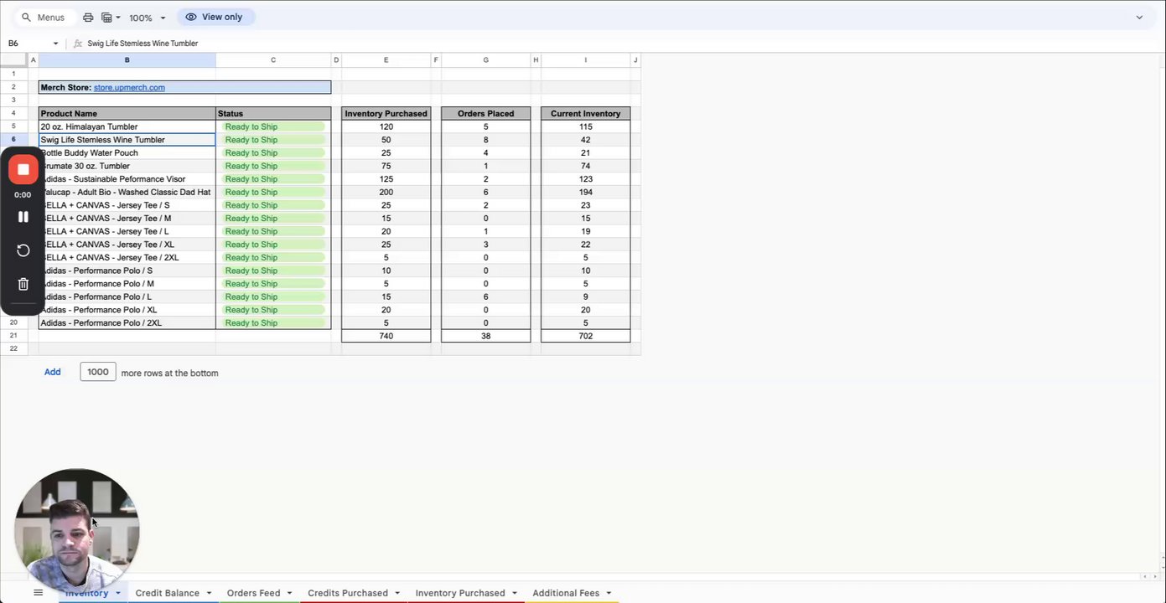This screenshot has width=1166, height=603.
Task: Select the Product Name header cell
Action: [x=127, y=114]
